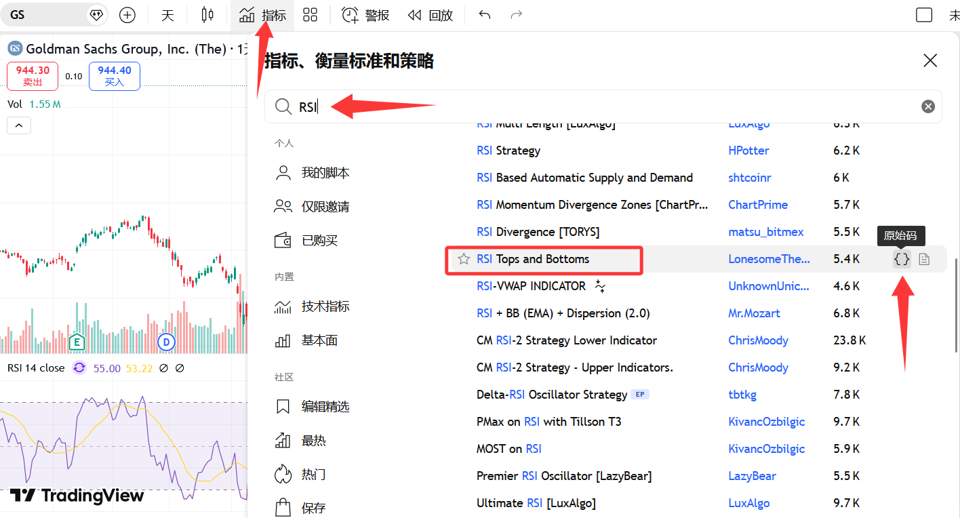Open author LazyBear profile link

[x=752, y=476]
